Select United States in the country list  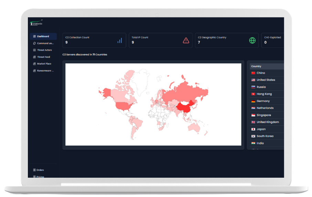pyautogui.click(x=267, y=80)
